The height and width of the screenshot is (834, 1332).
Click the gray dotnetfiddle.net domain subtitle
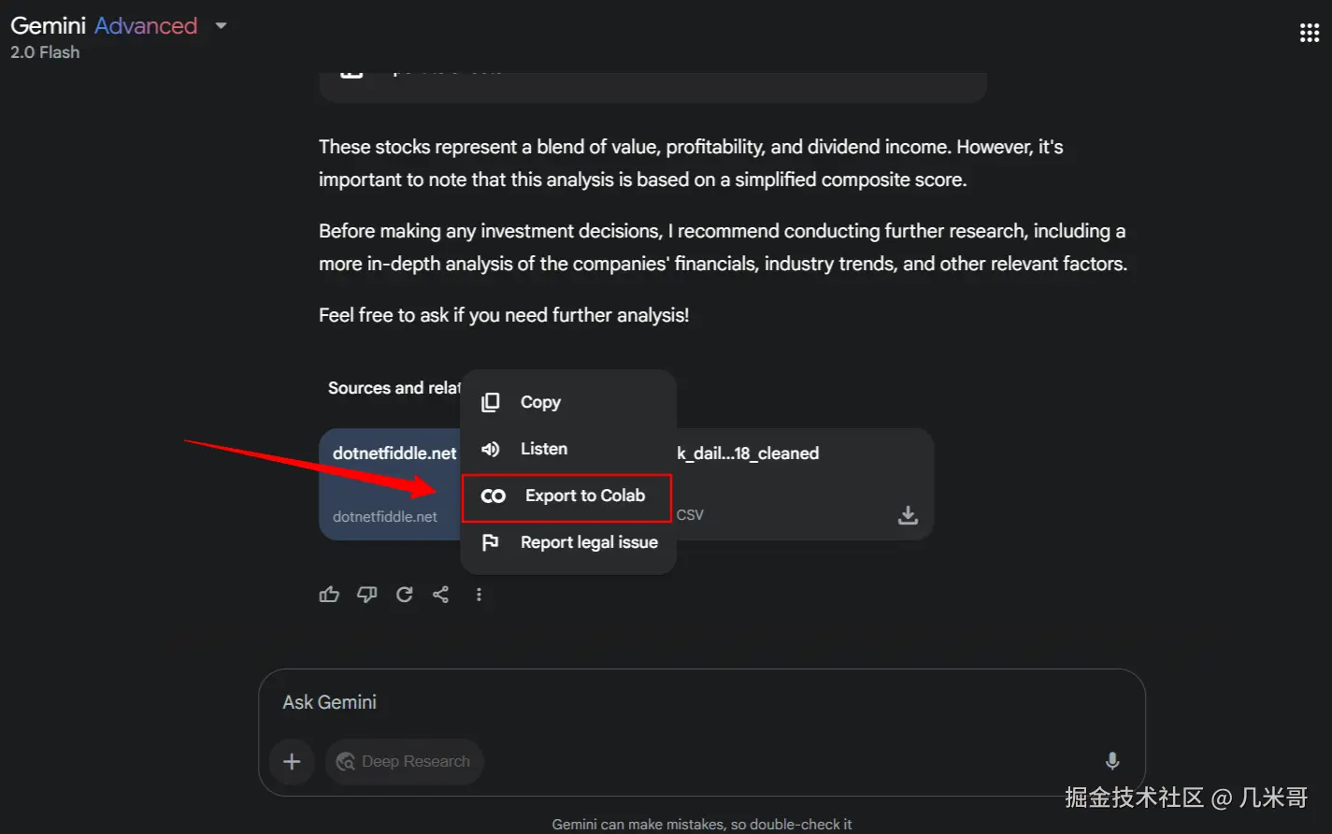[x=385, y=516]
